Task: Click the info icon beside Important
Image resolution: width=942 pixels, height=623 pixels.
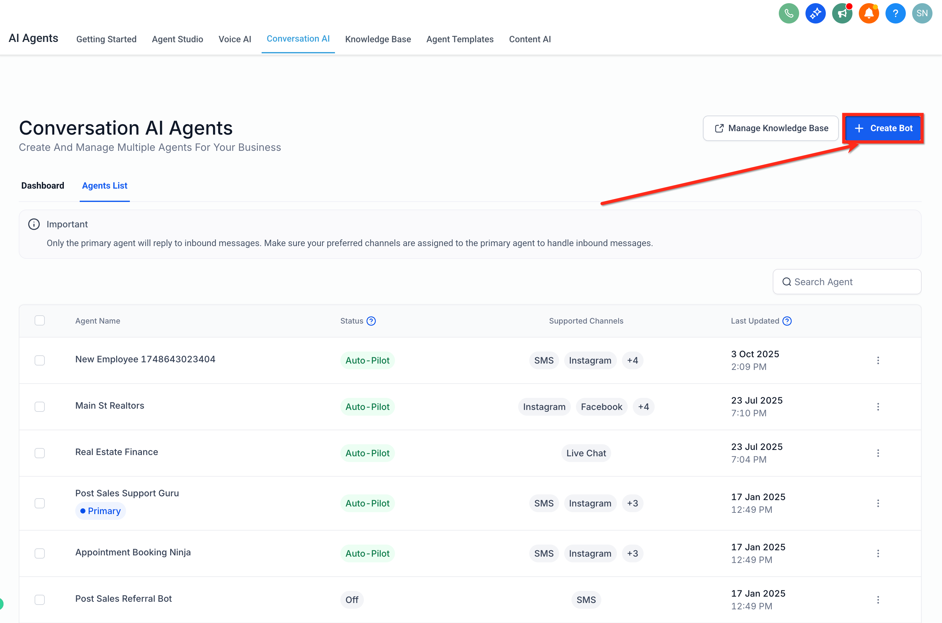Action: tap(34, 224)
